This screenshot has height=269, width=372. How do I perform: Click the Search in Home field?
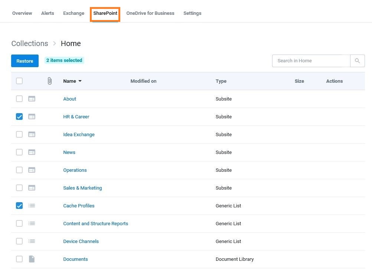click(311, 61)
